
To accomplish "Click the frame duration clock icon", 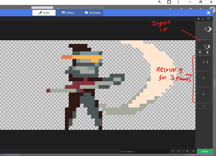I will [x=203, y=19].
